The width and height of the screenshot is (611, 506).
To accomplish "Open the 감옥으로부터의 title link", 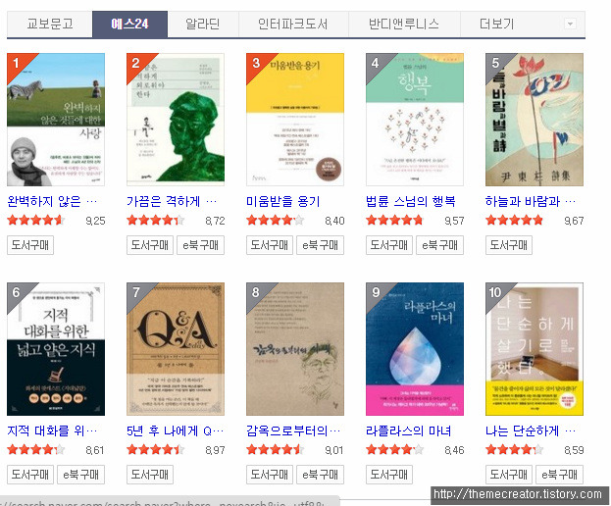I will click(x=293, y=430).
